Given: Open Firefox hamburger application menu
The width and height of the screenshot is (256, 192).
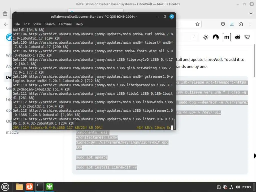Looking at the screenshot, I should point(250,24).
